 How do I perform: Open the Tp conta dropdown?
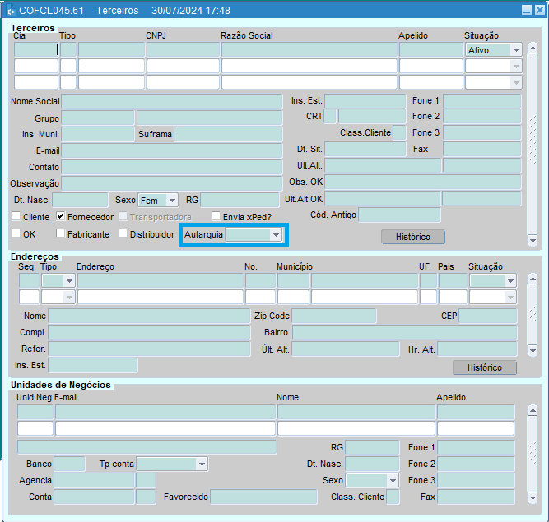[201, 464]
